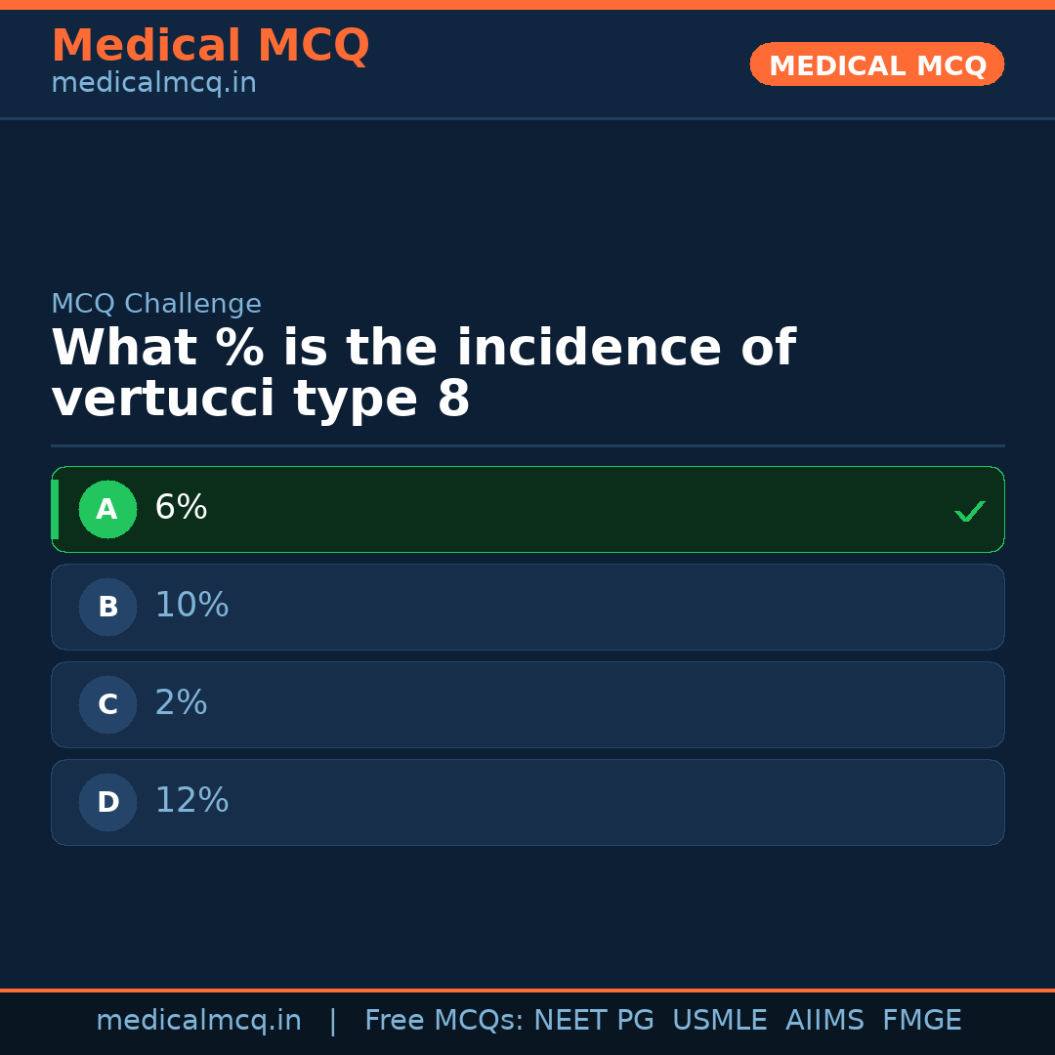Expand the MCQ Challenge section

tap(156, 304)
